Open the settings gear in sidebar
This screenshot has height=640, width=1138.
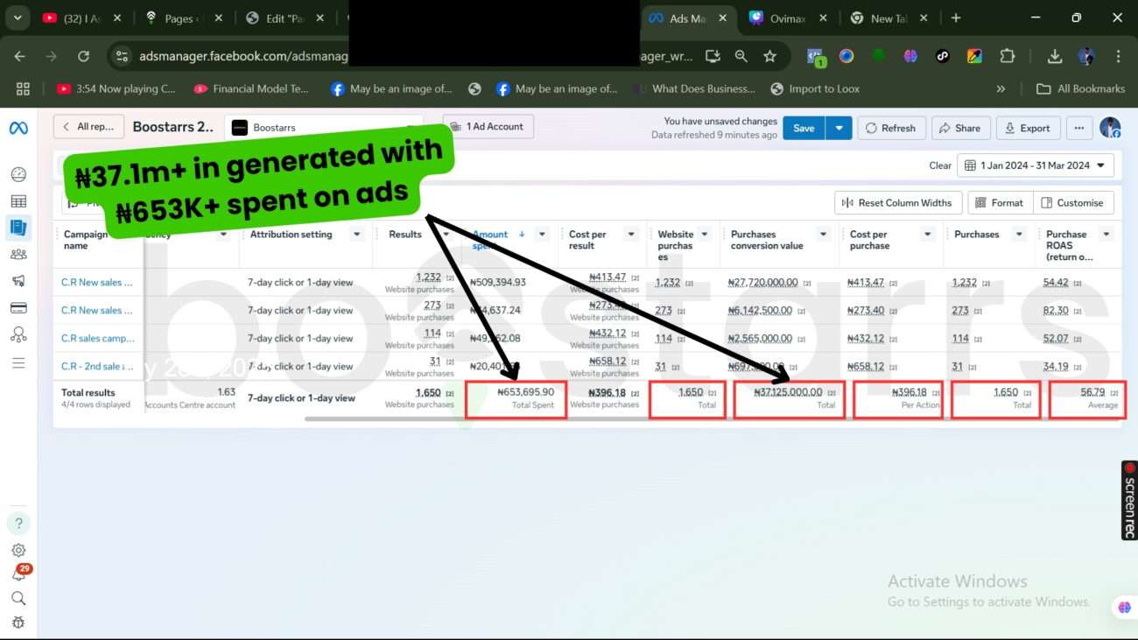18,551
